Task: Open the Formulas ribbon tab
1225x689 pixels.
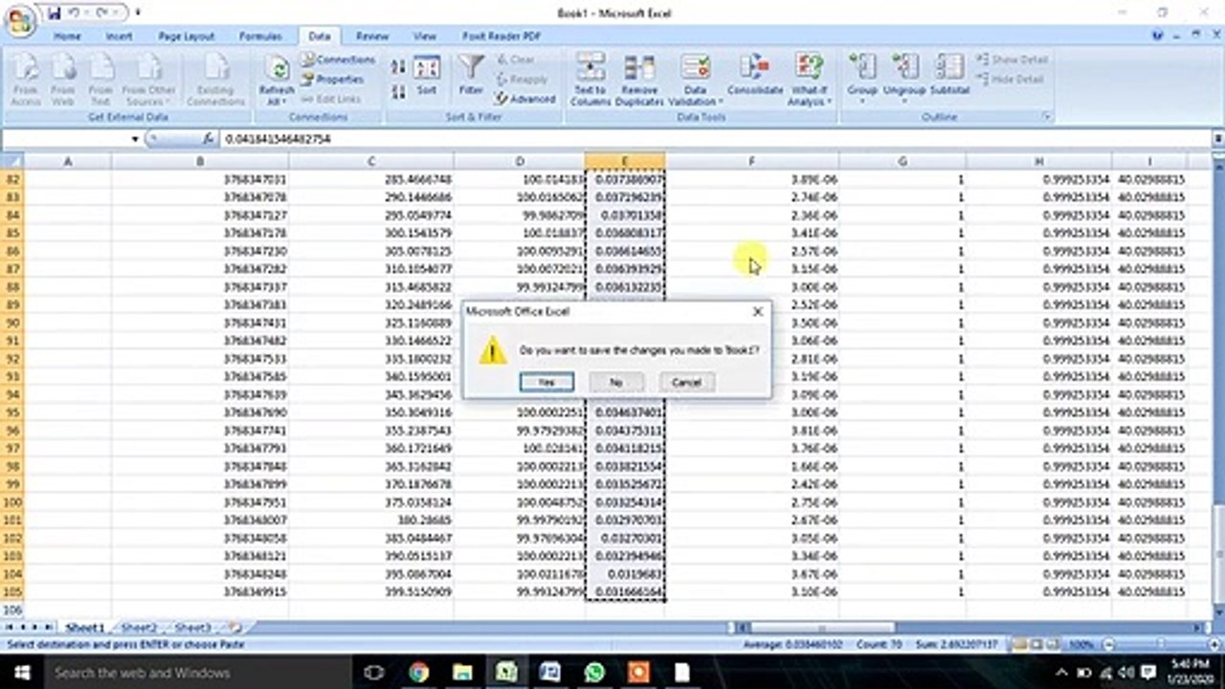Action: click(x=260, y=36)
